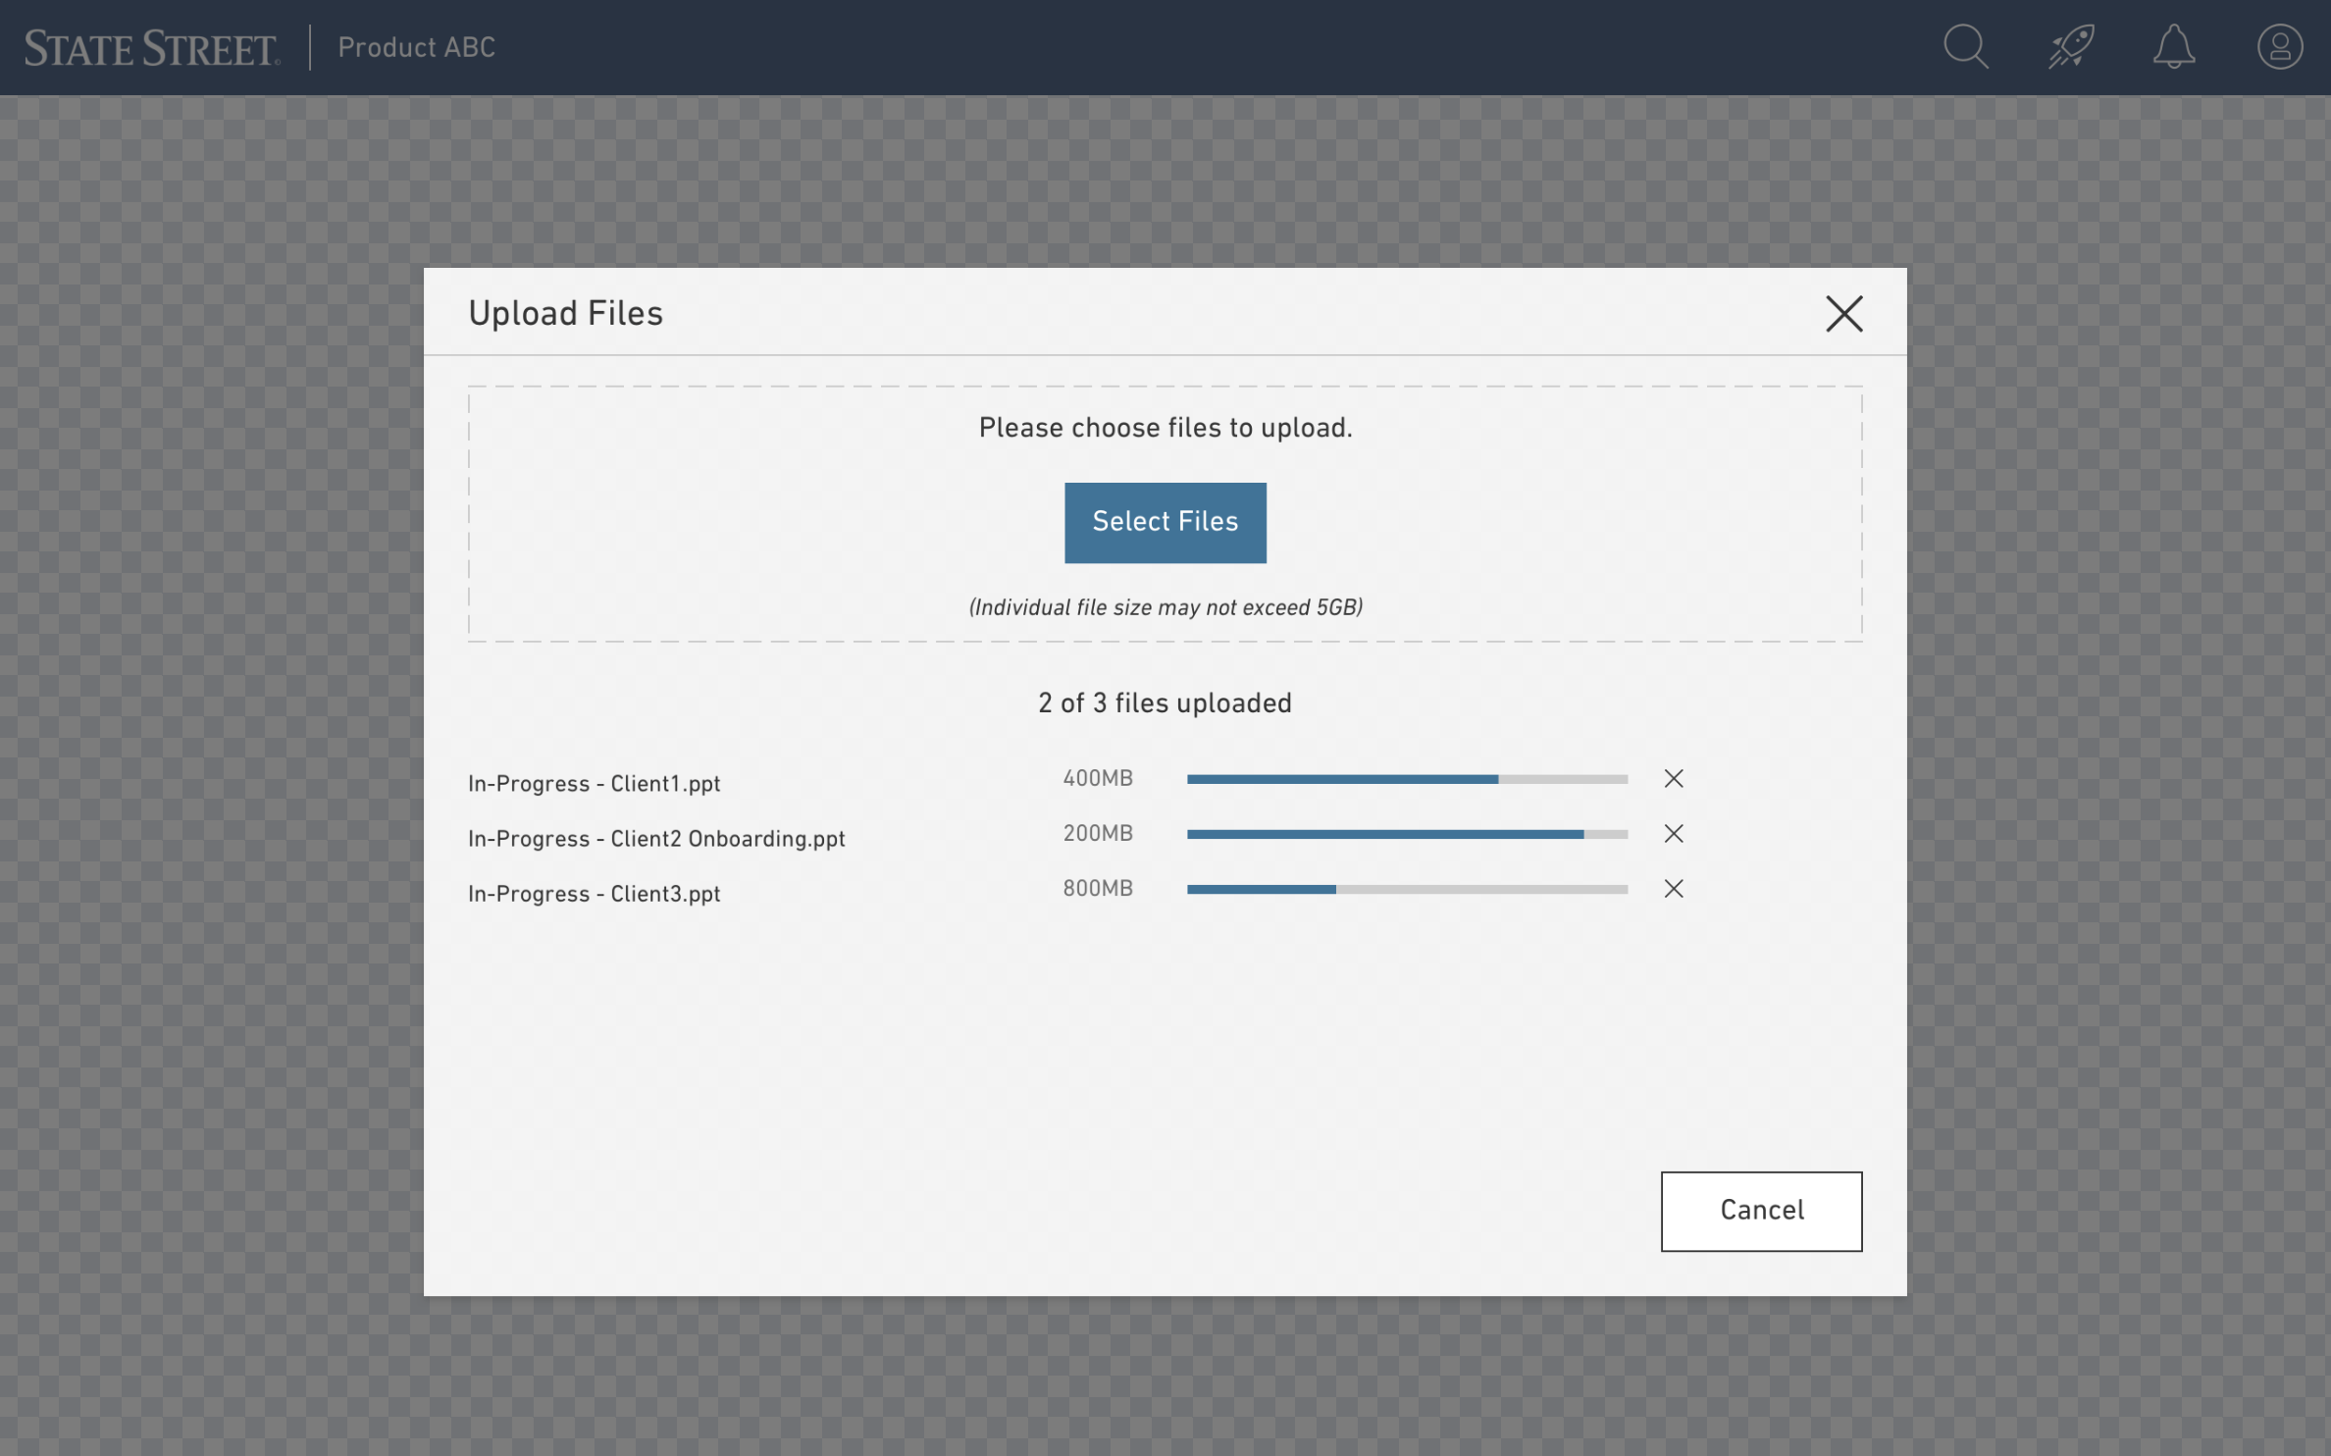Click the rocket launch icon

pyautogui.click(x=2070, y=47)
